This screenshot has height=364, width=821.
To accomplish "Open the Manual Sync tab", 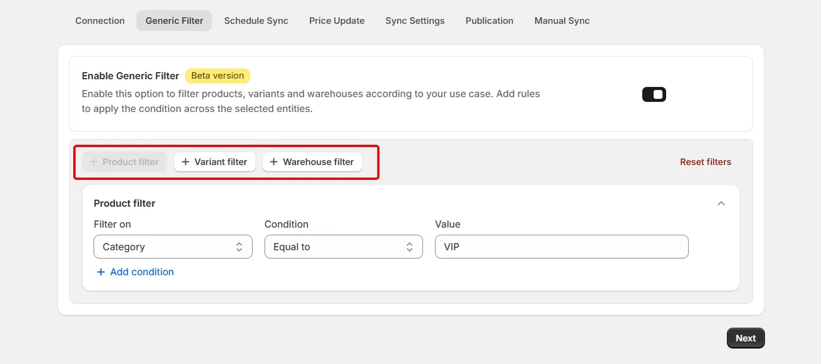I will click(562, 21).
